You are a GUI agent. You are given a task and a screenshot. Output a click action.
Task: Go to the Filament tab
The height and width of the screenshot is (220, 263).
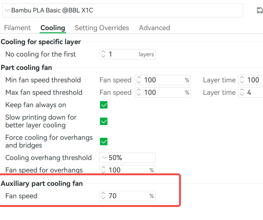pyautogui.click(x=17, y=28)
